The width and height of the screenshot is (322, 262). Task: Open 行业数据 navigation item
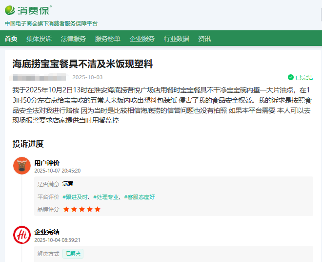tap(176, 39)
